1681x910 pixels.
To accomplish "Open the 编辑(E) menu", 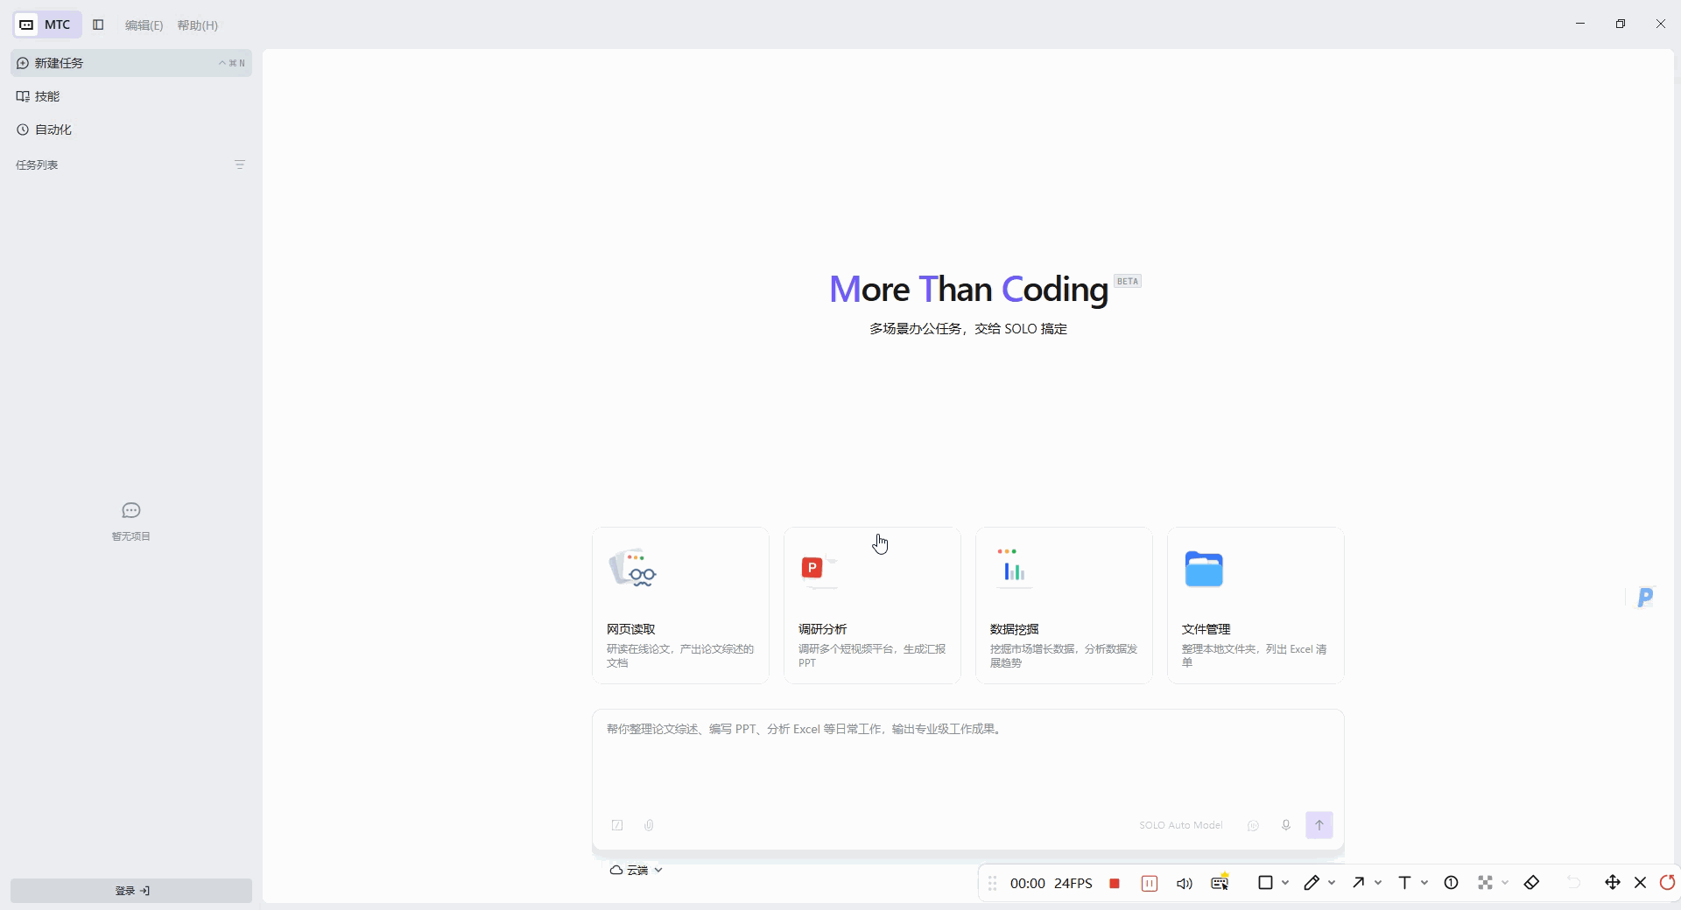I will (144, 25).
